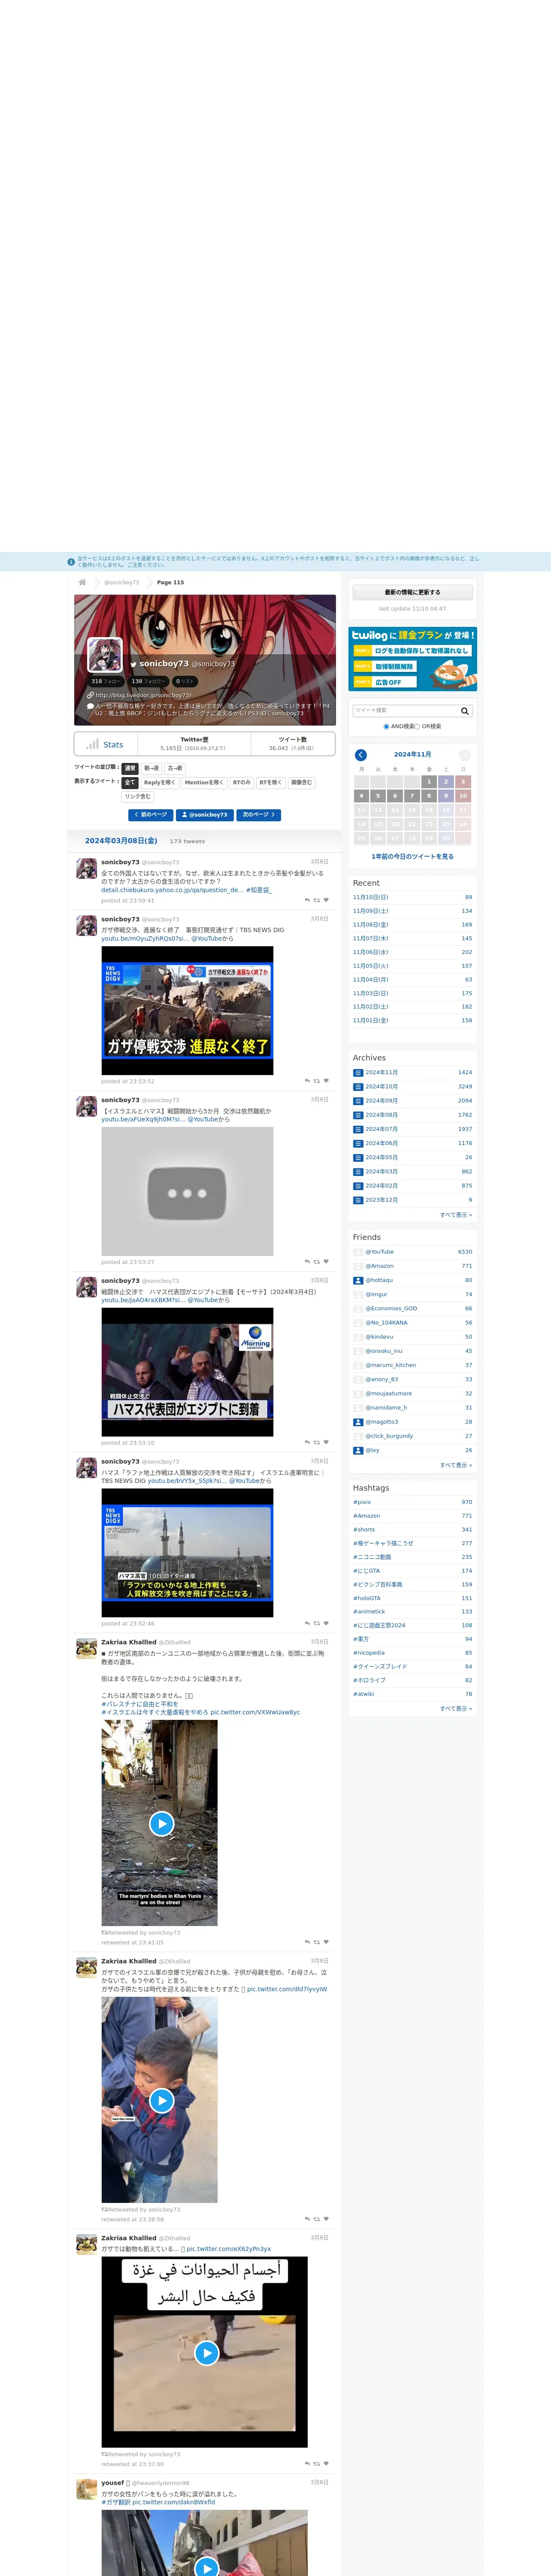Screen dimensions: 551x2576
Task: Show previous month in the calendar
Action: [x=361, y=755]
